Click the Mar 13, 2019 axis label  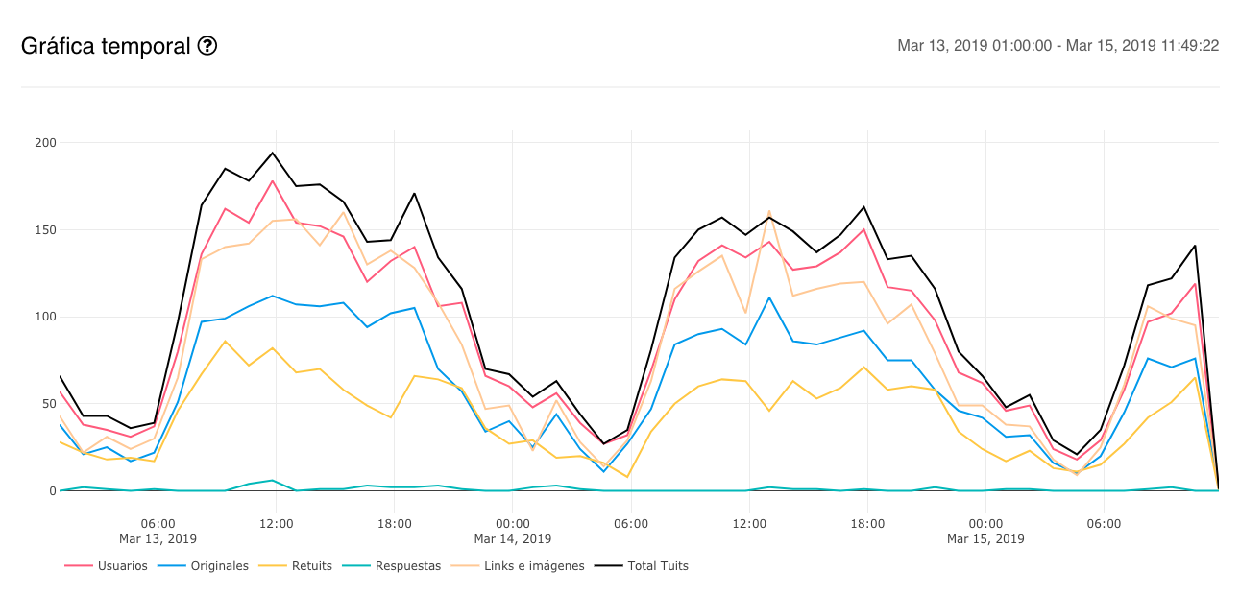click(x=158, y=538)
